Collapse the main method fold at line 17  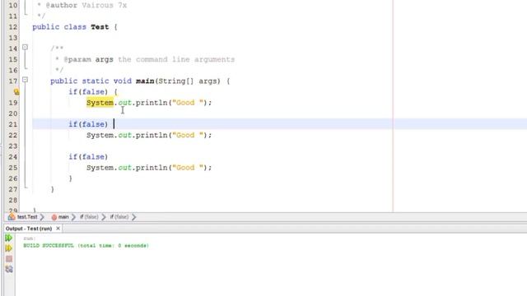coord(25,80)
